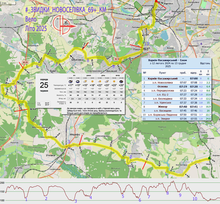Click the 6:00 morning weather icon

coord(85,82)
